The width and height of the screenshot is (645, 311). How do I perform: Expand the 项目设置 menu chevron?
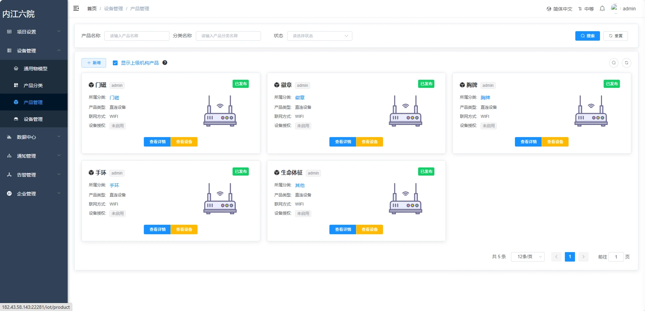click(59, 32)
